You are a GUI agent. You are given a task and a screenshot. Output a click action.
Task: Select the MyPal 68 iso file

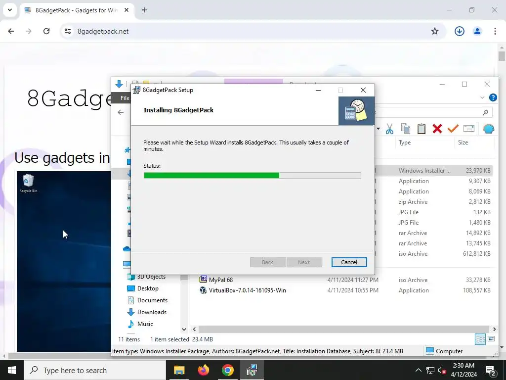tap(221, 280)
